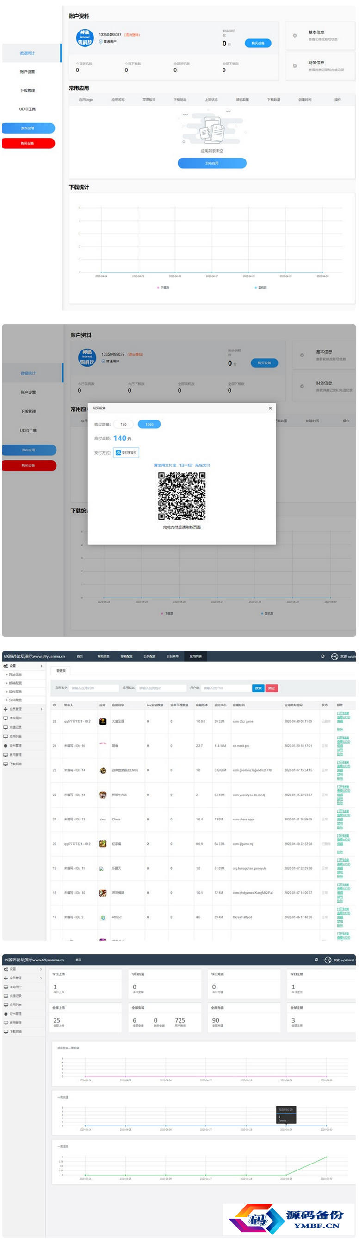Click the app icon in row 20

pos(103,844)
